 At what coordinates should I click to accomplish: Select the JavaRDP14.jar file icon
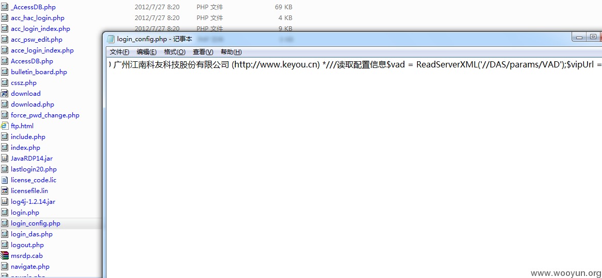(x=5, y=159)
